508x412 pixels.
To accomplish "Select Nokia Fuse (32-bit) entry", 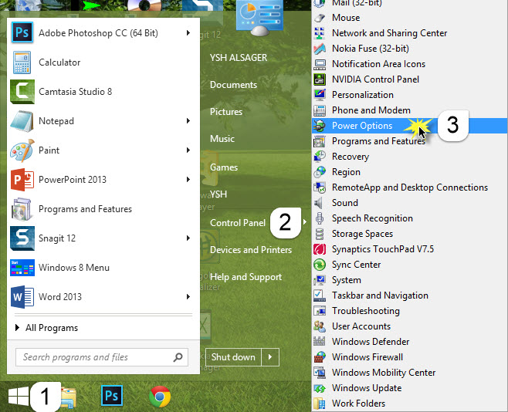I will click(371, 49).
